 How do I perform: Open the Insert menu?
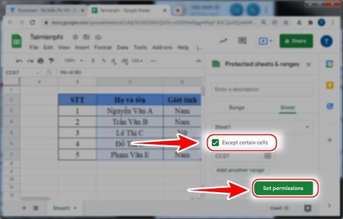(82, 47)
